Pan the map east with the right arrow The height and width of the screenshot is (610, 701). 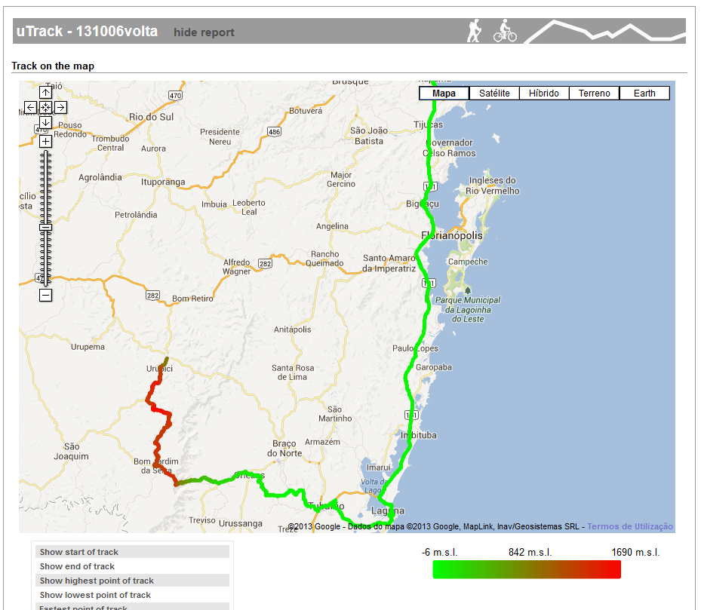60,107
